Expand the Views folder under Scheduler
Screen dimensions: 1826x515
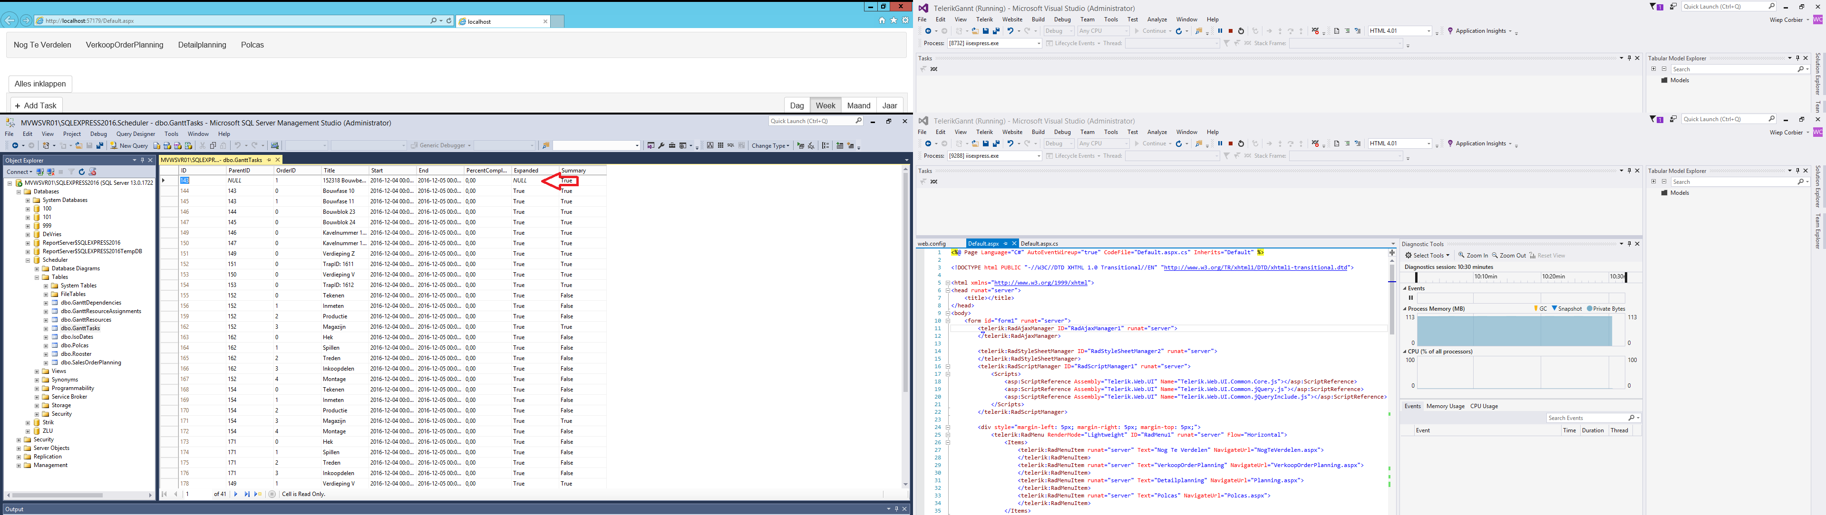point(37,371)
